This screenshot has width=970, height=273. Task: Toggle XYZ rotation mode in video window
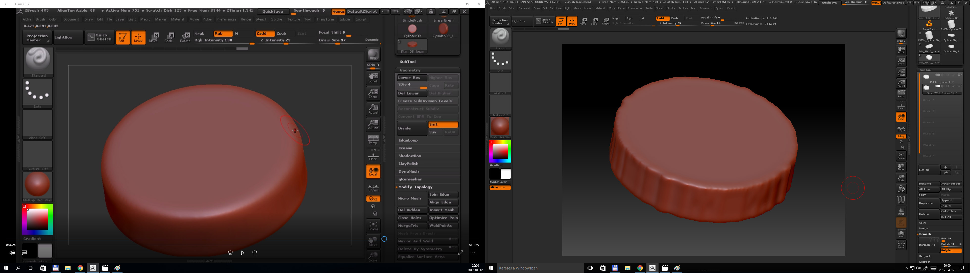coord(373,199)
